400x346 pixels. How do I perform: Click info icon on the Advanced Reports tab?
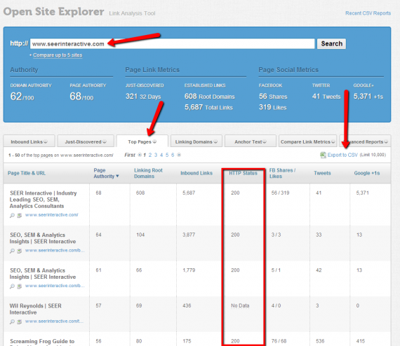pyautogui.click(x=386, y=141)
